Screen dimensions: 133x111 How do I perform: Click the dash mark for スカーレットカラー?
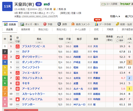(17, 94)
